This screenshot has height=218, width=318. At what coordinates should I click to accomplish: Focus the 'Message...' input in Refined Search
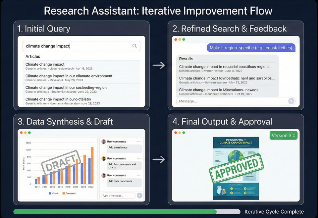pyautogui.click(x=232, y=101)
